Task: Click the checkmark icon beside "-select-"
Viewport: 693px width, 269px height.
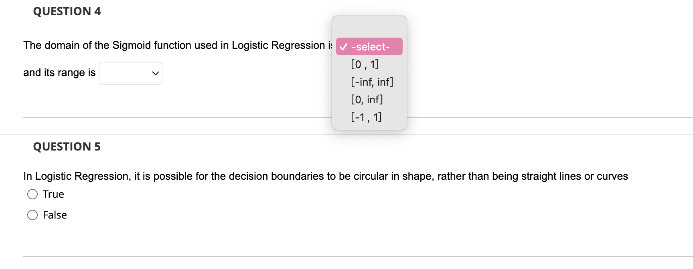Action: [x=343, y=46]
